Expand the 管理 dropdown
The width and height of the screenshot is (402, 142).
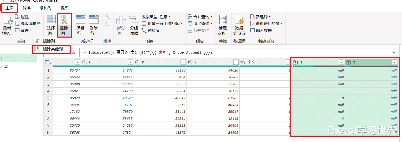pos(23,31)
